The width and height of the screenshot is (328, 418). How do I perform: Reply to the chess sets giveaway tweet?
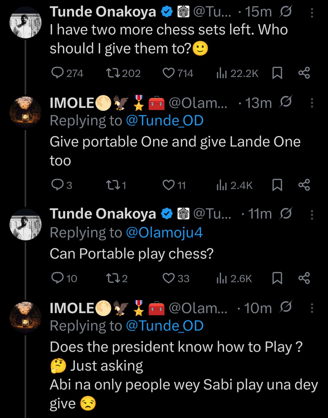click(x=58, y=73)
